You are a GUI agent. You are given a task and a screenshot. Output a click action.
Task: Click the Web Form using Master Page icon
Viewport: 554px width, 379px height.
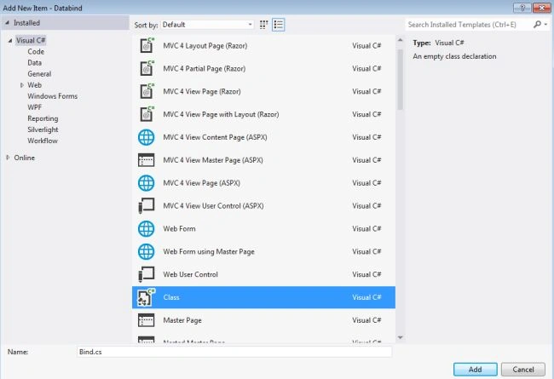tap(147, 251)
